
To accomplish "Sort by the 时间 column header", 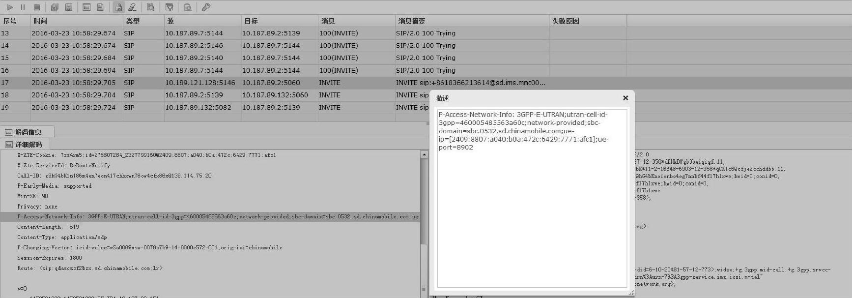I will click(77, 21).
